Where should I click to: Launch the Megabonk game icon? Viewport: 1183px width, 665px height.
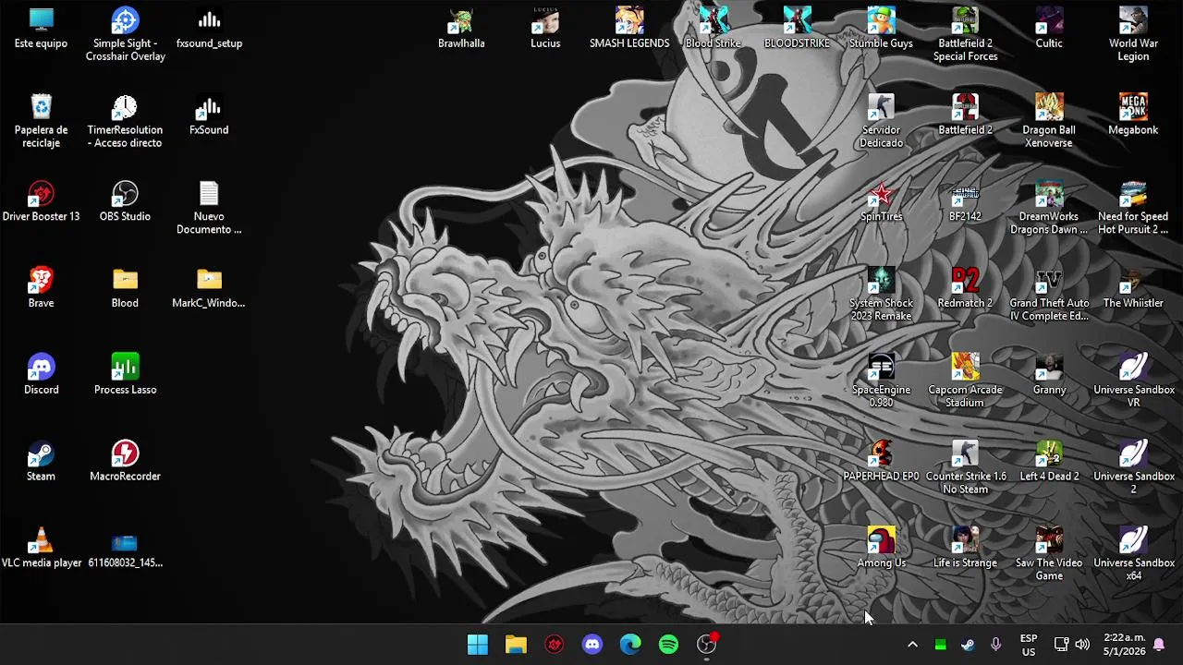click(1133, 115)
